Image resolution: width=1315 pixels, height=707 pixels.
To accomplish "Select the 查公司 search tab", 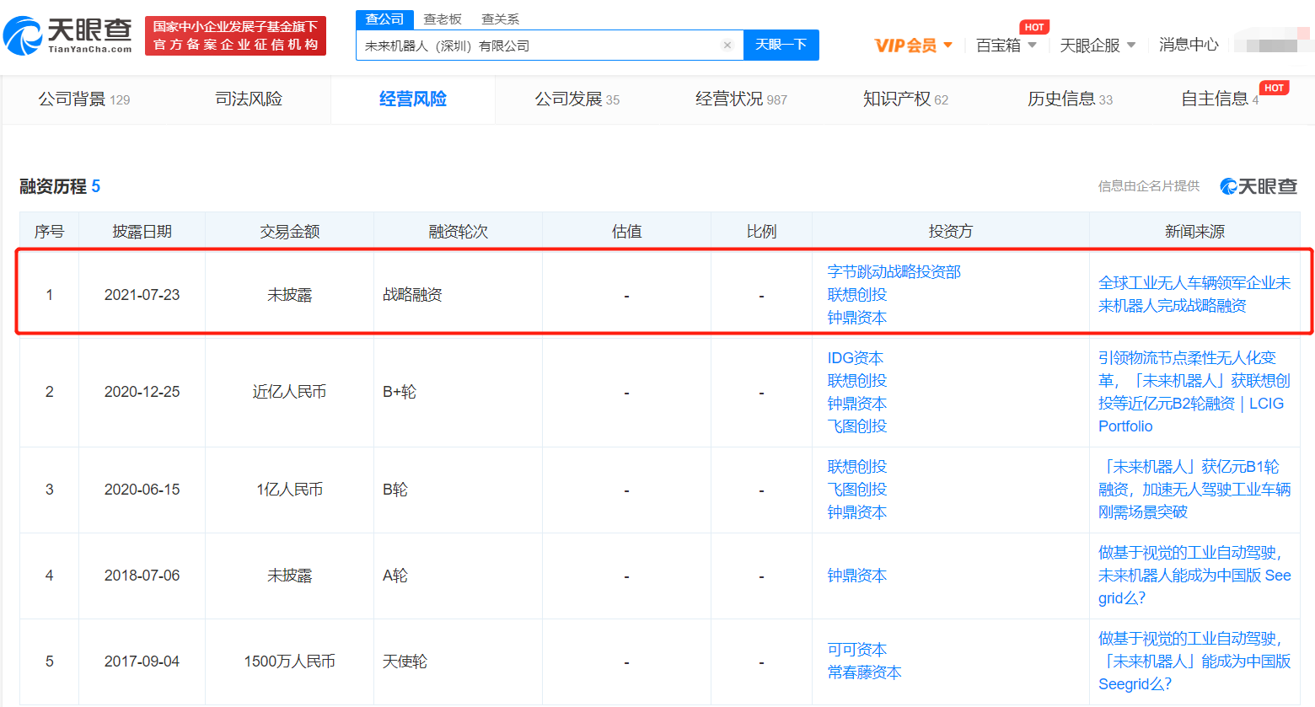I will [384, 19].
